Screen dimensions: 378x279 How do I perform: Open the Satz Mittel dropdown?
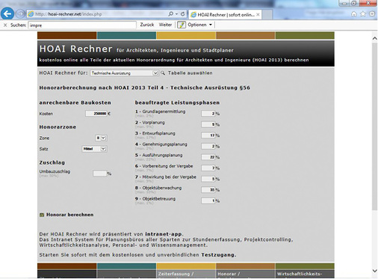click(94, 149)
